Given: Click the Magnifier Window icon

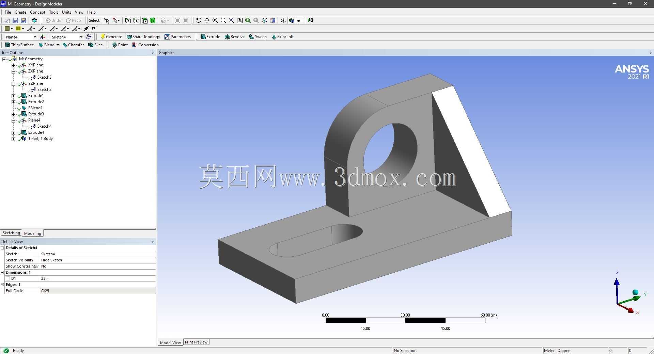Looking at the screenshot, I should click(x=239, y=20).
